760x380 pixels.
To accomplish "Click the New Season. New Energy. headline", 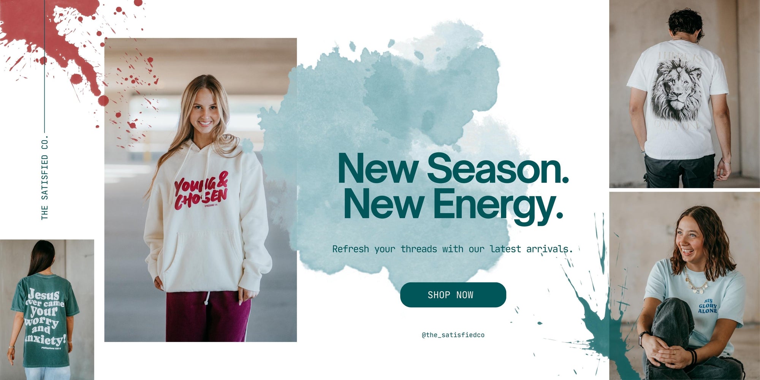I will click(x=453, y=186).
